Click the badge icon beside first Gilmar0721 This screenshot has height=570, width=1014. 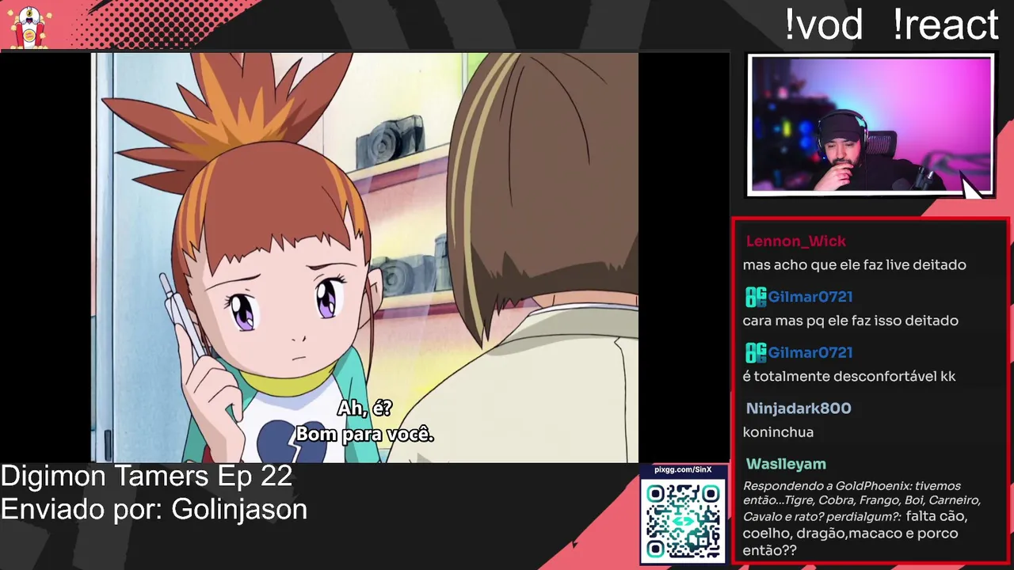[x=756, y=297]
